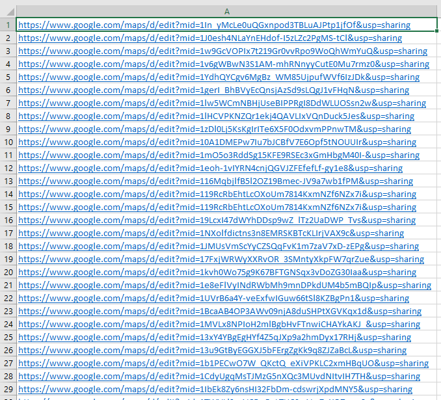Open the hyperlink in cell A17

(211, 233)
